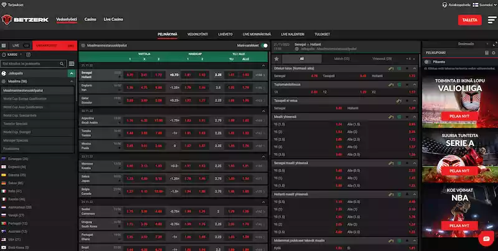Collapse the Tuplamahdollisuus market
This screenshot has width=498, height=251.
415,84
